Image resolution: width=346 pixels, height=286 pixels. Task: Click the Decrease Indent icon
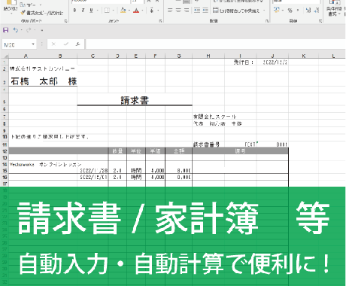197,11
